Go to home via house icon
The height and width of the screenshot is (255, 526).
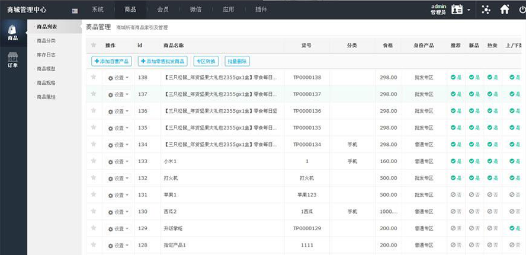pyautogui.click(x=505, y=9)
